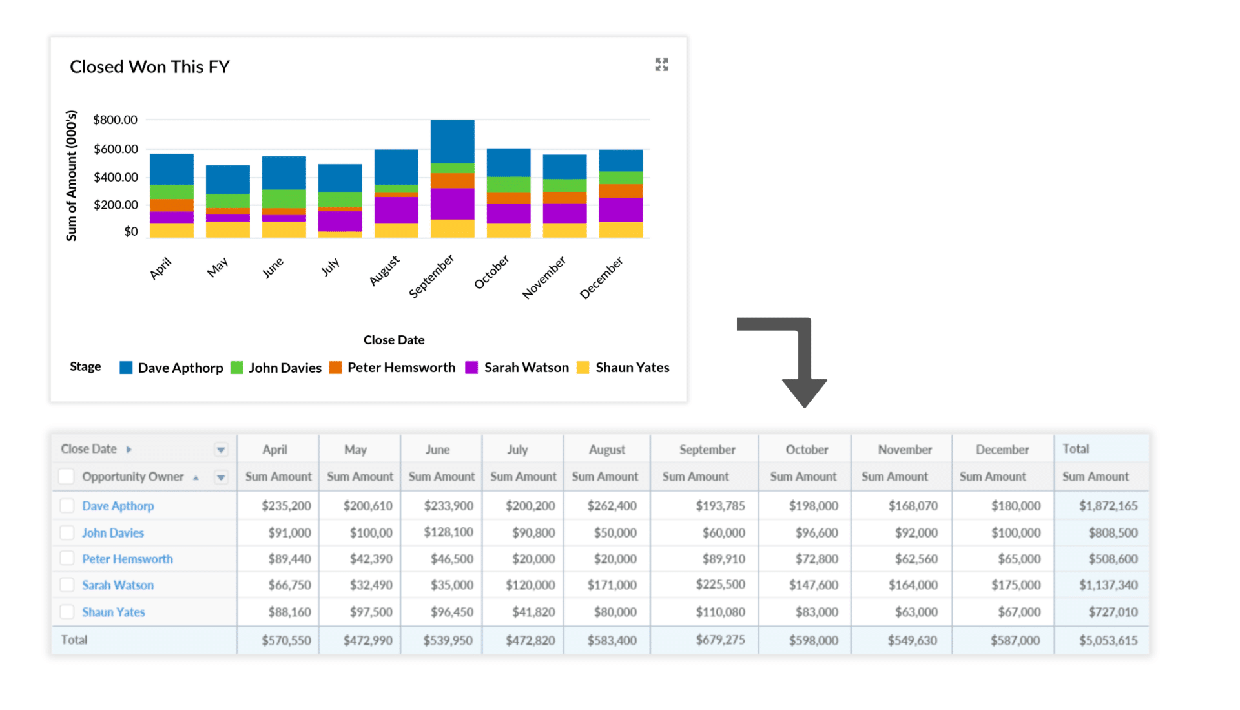Click the purple Sarah Watson legend swatch

pos(471,367)
